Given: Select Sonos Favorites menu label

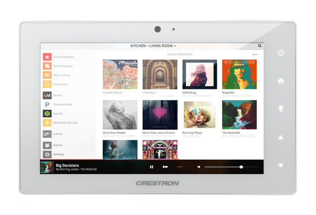Looking at the screenshot, I should click(64, 57).
